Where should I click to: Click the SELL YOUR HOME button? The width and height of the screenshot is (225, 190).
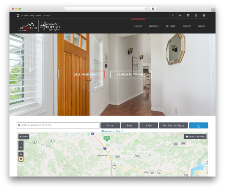(86, 75)
